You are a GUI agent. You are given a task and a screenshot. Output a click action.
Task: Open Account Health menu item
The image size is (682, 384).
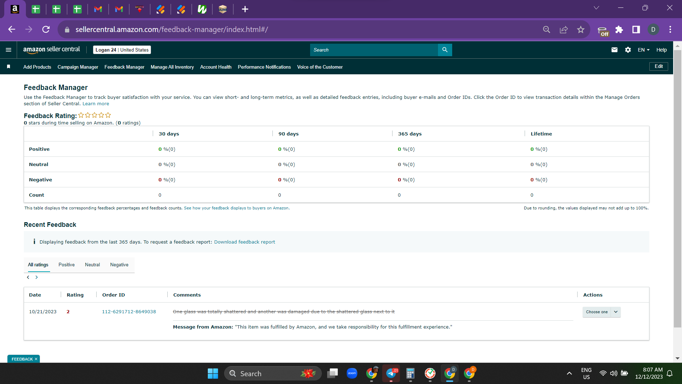[216, 67]
